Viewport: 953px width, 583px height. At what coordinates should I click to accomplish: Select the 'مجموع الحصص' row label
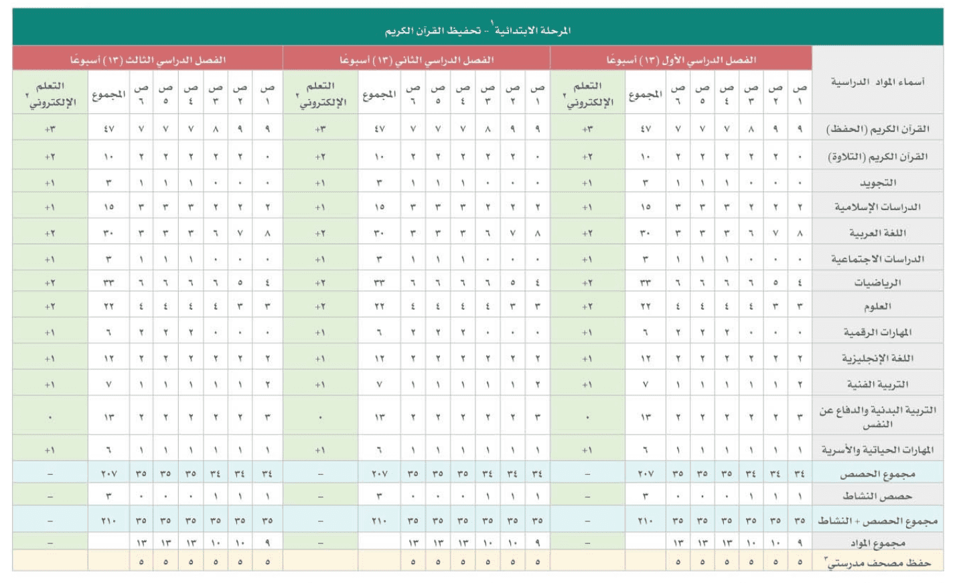pos(877,475)
